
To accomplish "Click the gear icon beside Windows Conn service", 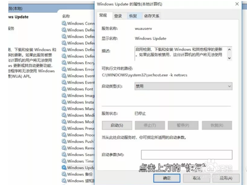I will pos(64,23).
